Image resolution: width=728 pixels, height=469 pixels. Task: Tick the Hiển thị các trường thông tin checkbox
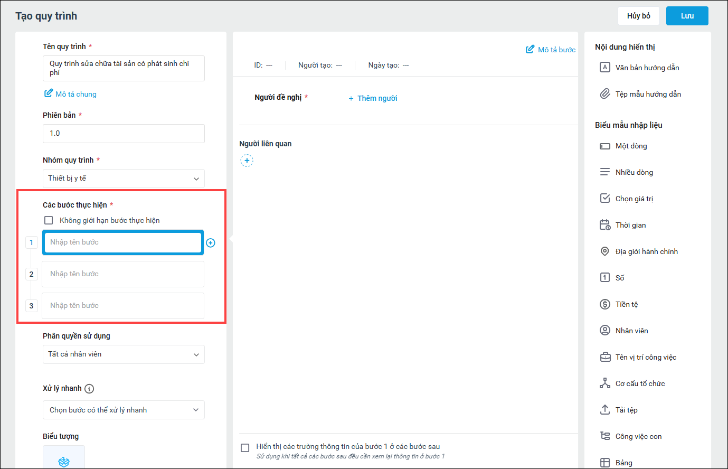(x=245, y=448)
